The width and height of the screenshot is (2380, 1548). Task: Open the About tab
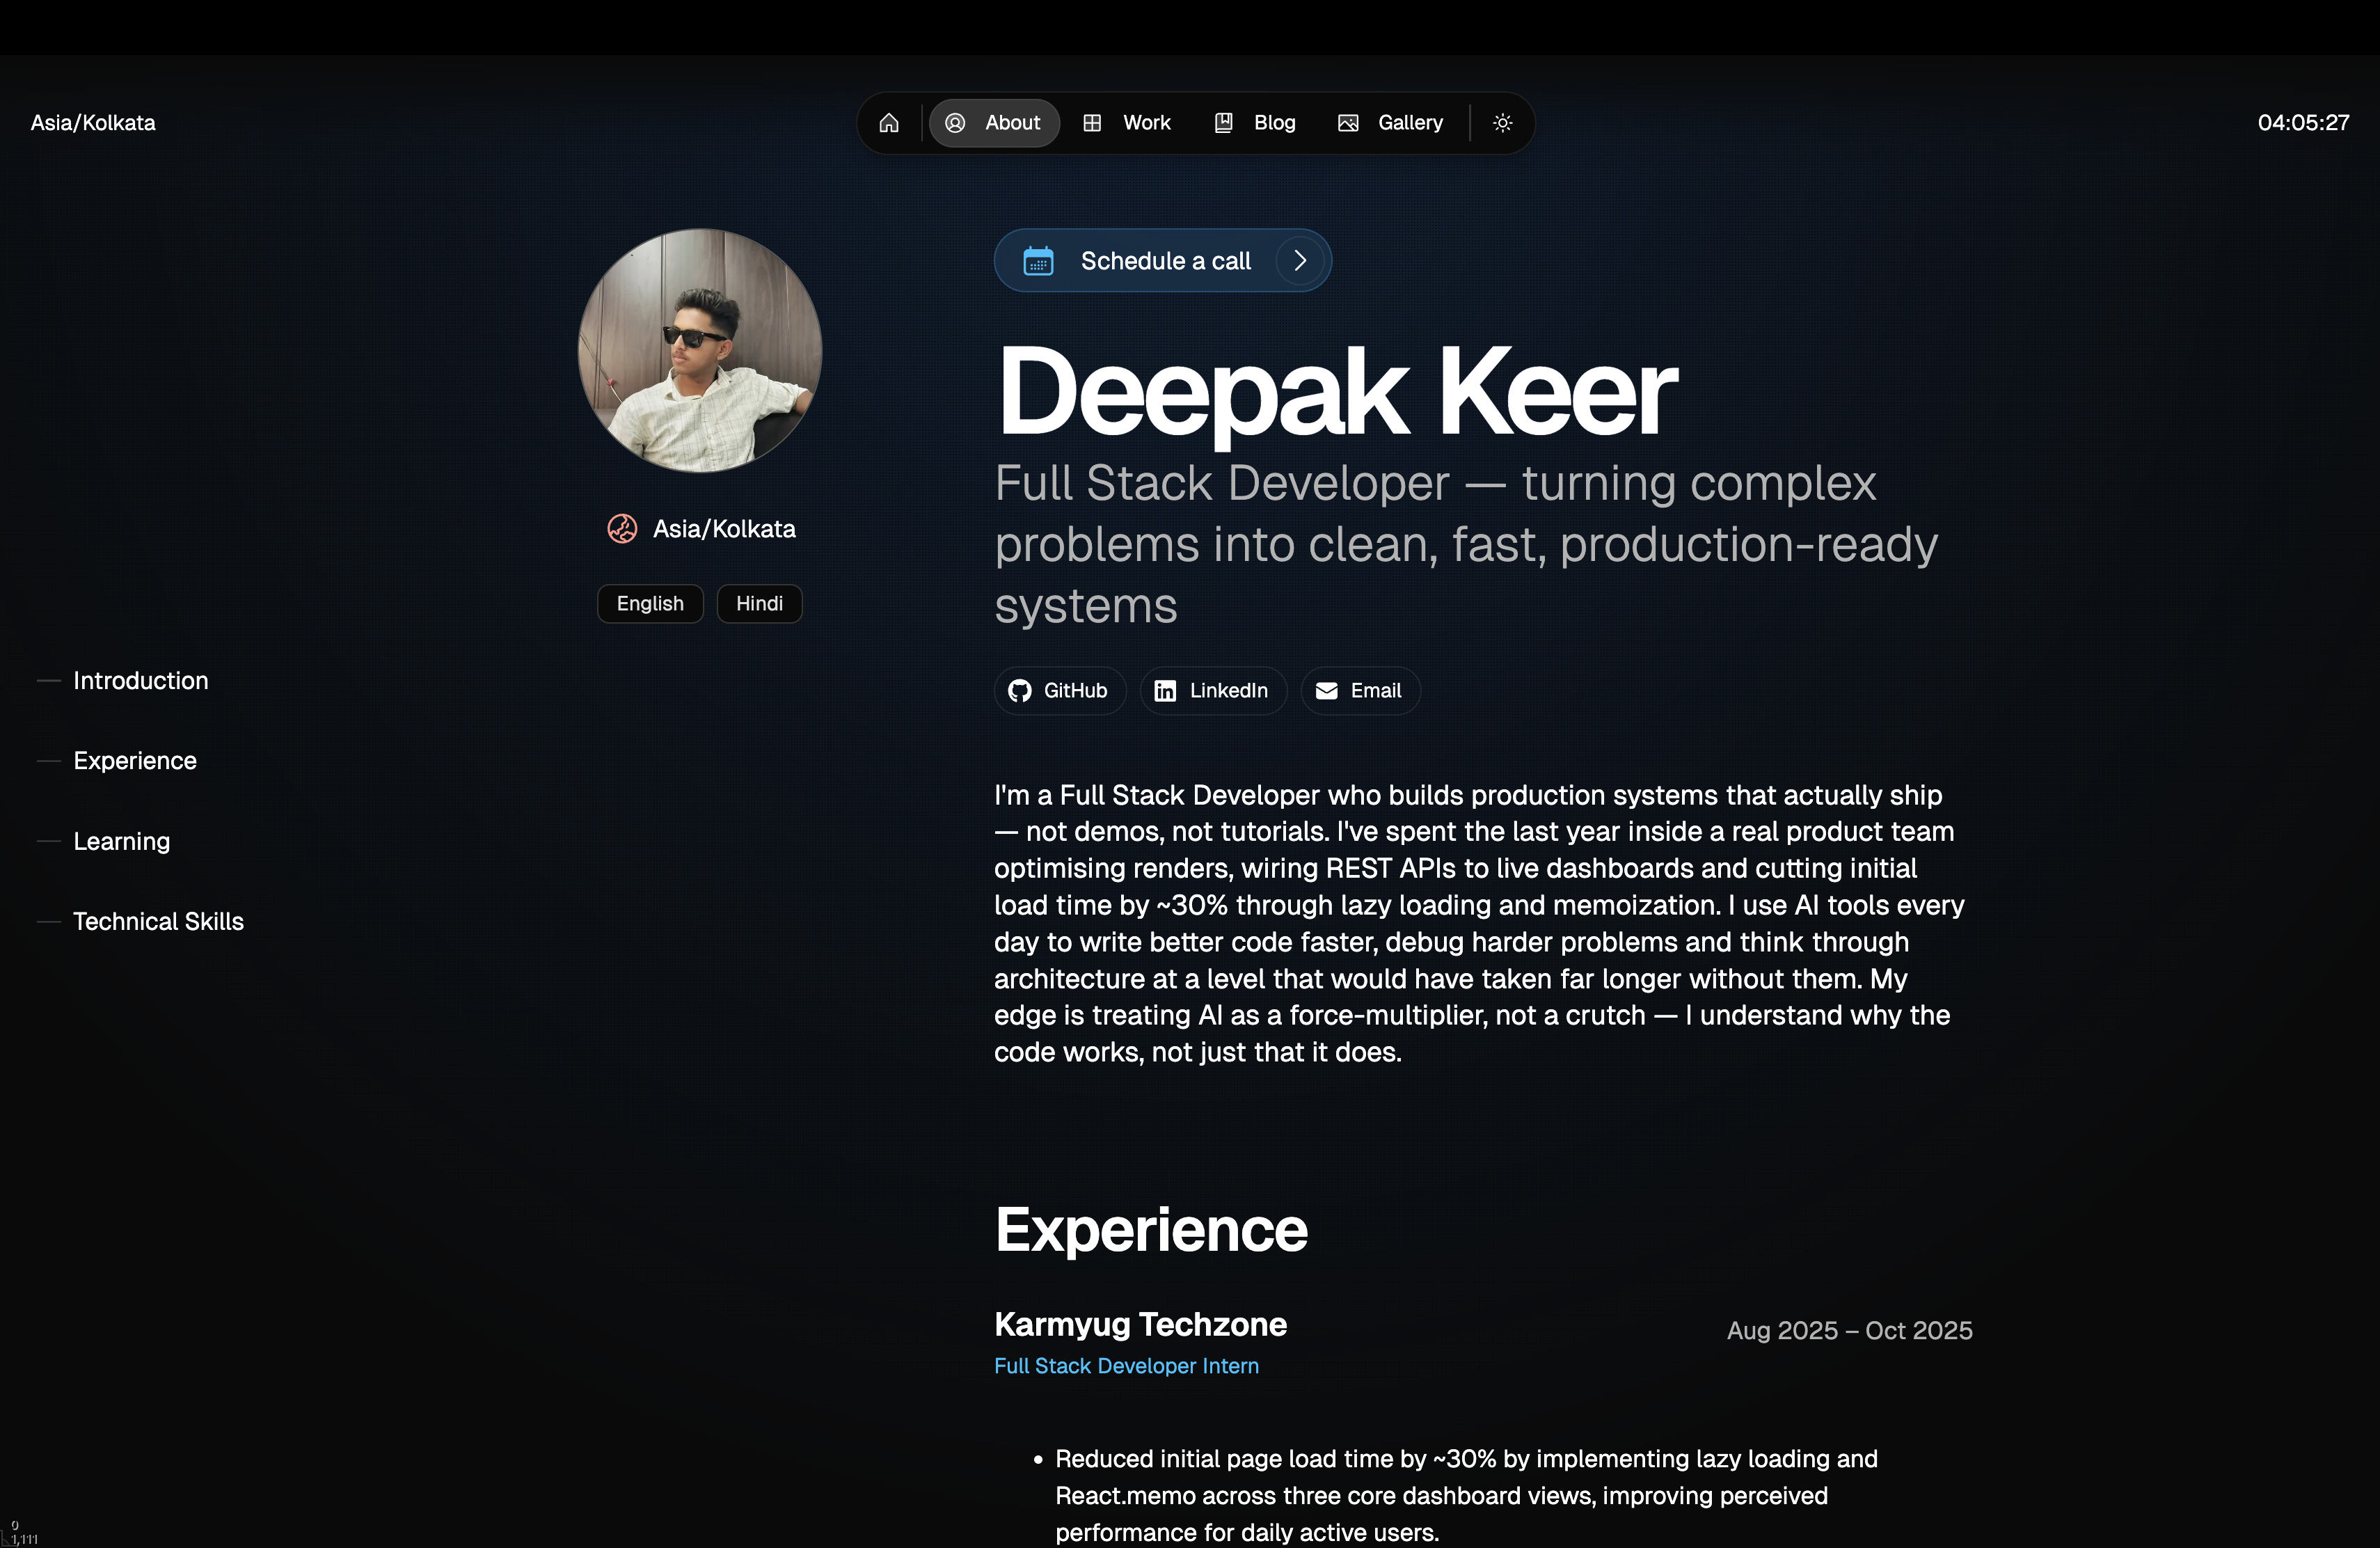coord(994,123)
